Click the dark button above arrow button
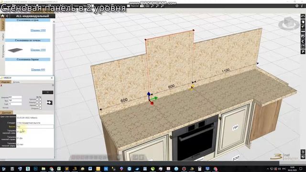The width and height of the screenshot is (306, 172). (48, 92)
